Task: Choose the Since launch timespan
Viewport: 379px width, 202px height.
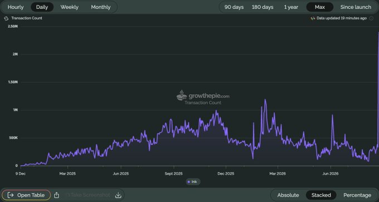Action: click(356, 7)
